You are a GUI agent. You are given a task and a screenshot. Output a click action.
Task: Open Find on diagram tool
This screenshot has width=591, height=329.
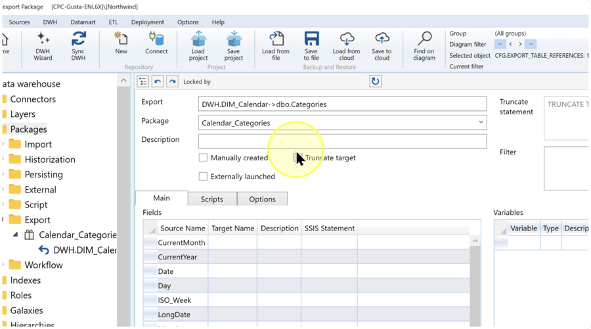pyautogui.click(x=424, y=47)
